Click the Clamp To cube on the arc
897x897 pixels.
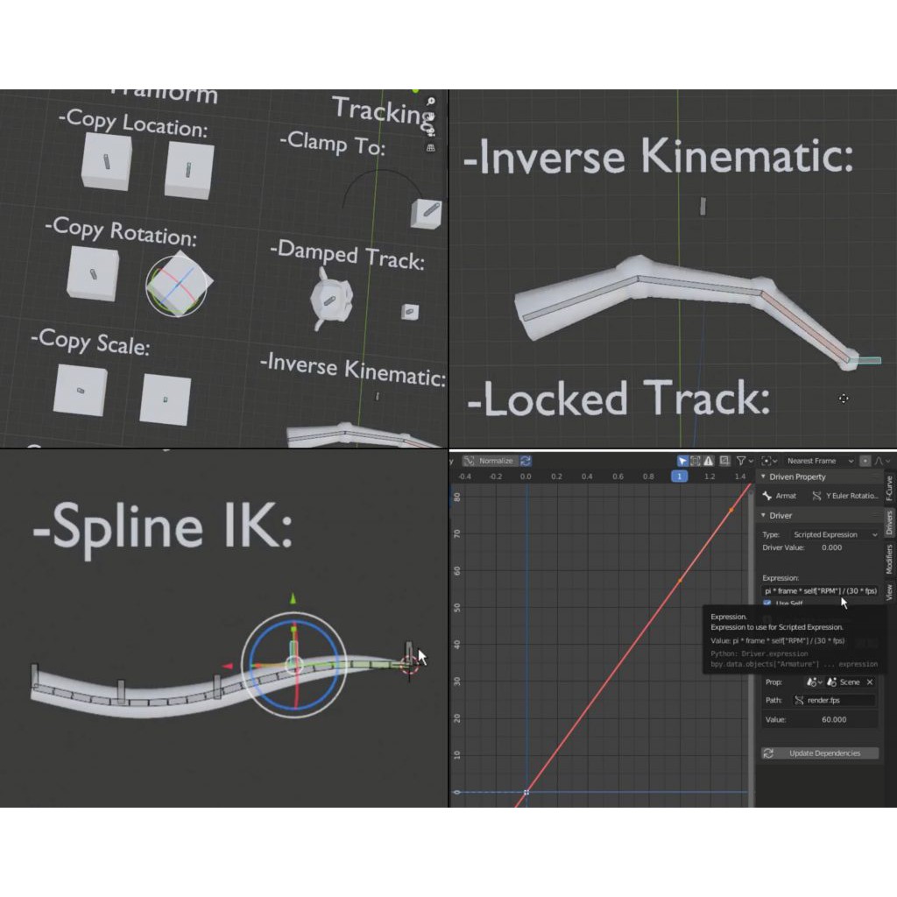click(427, 214)
